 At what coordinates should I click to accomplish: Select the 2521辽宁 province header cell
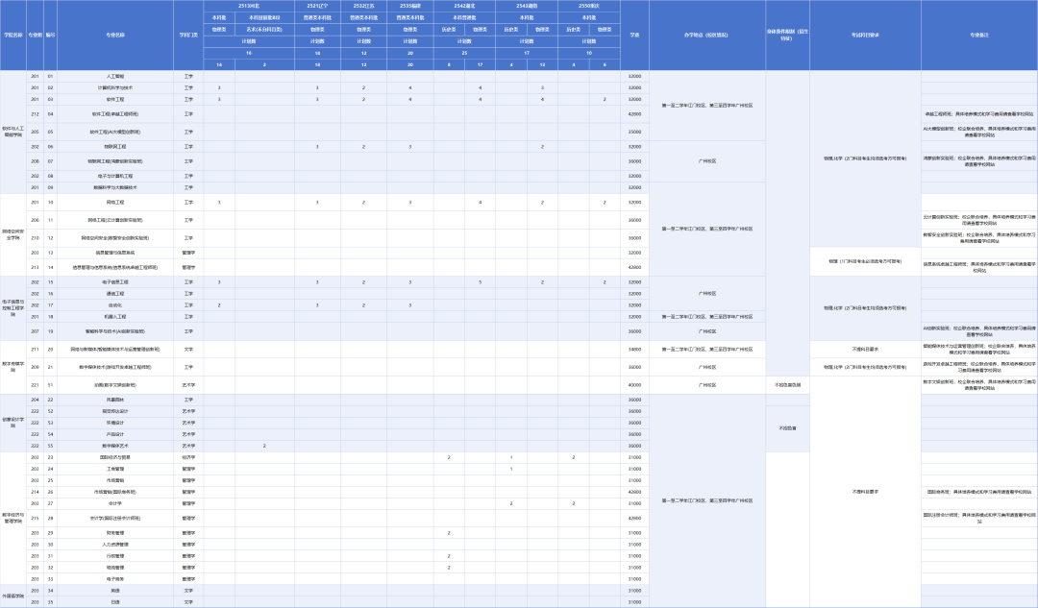point(317,6)
